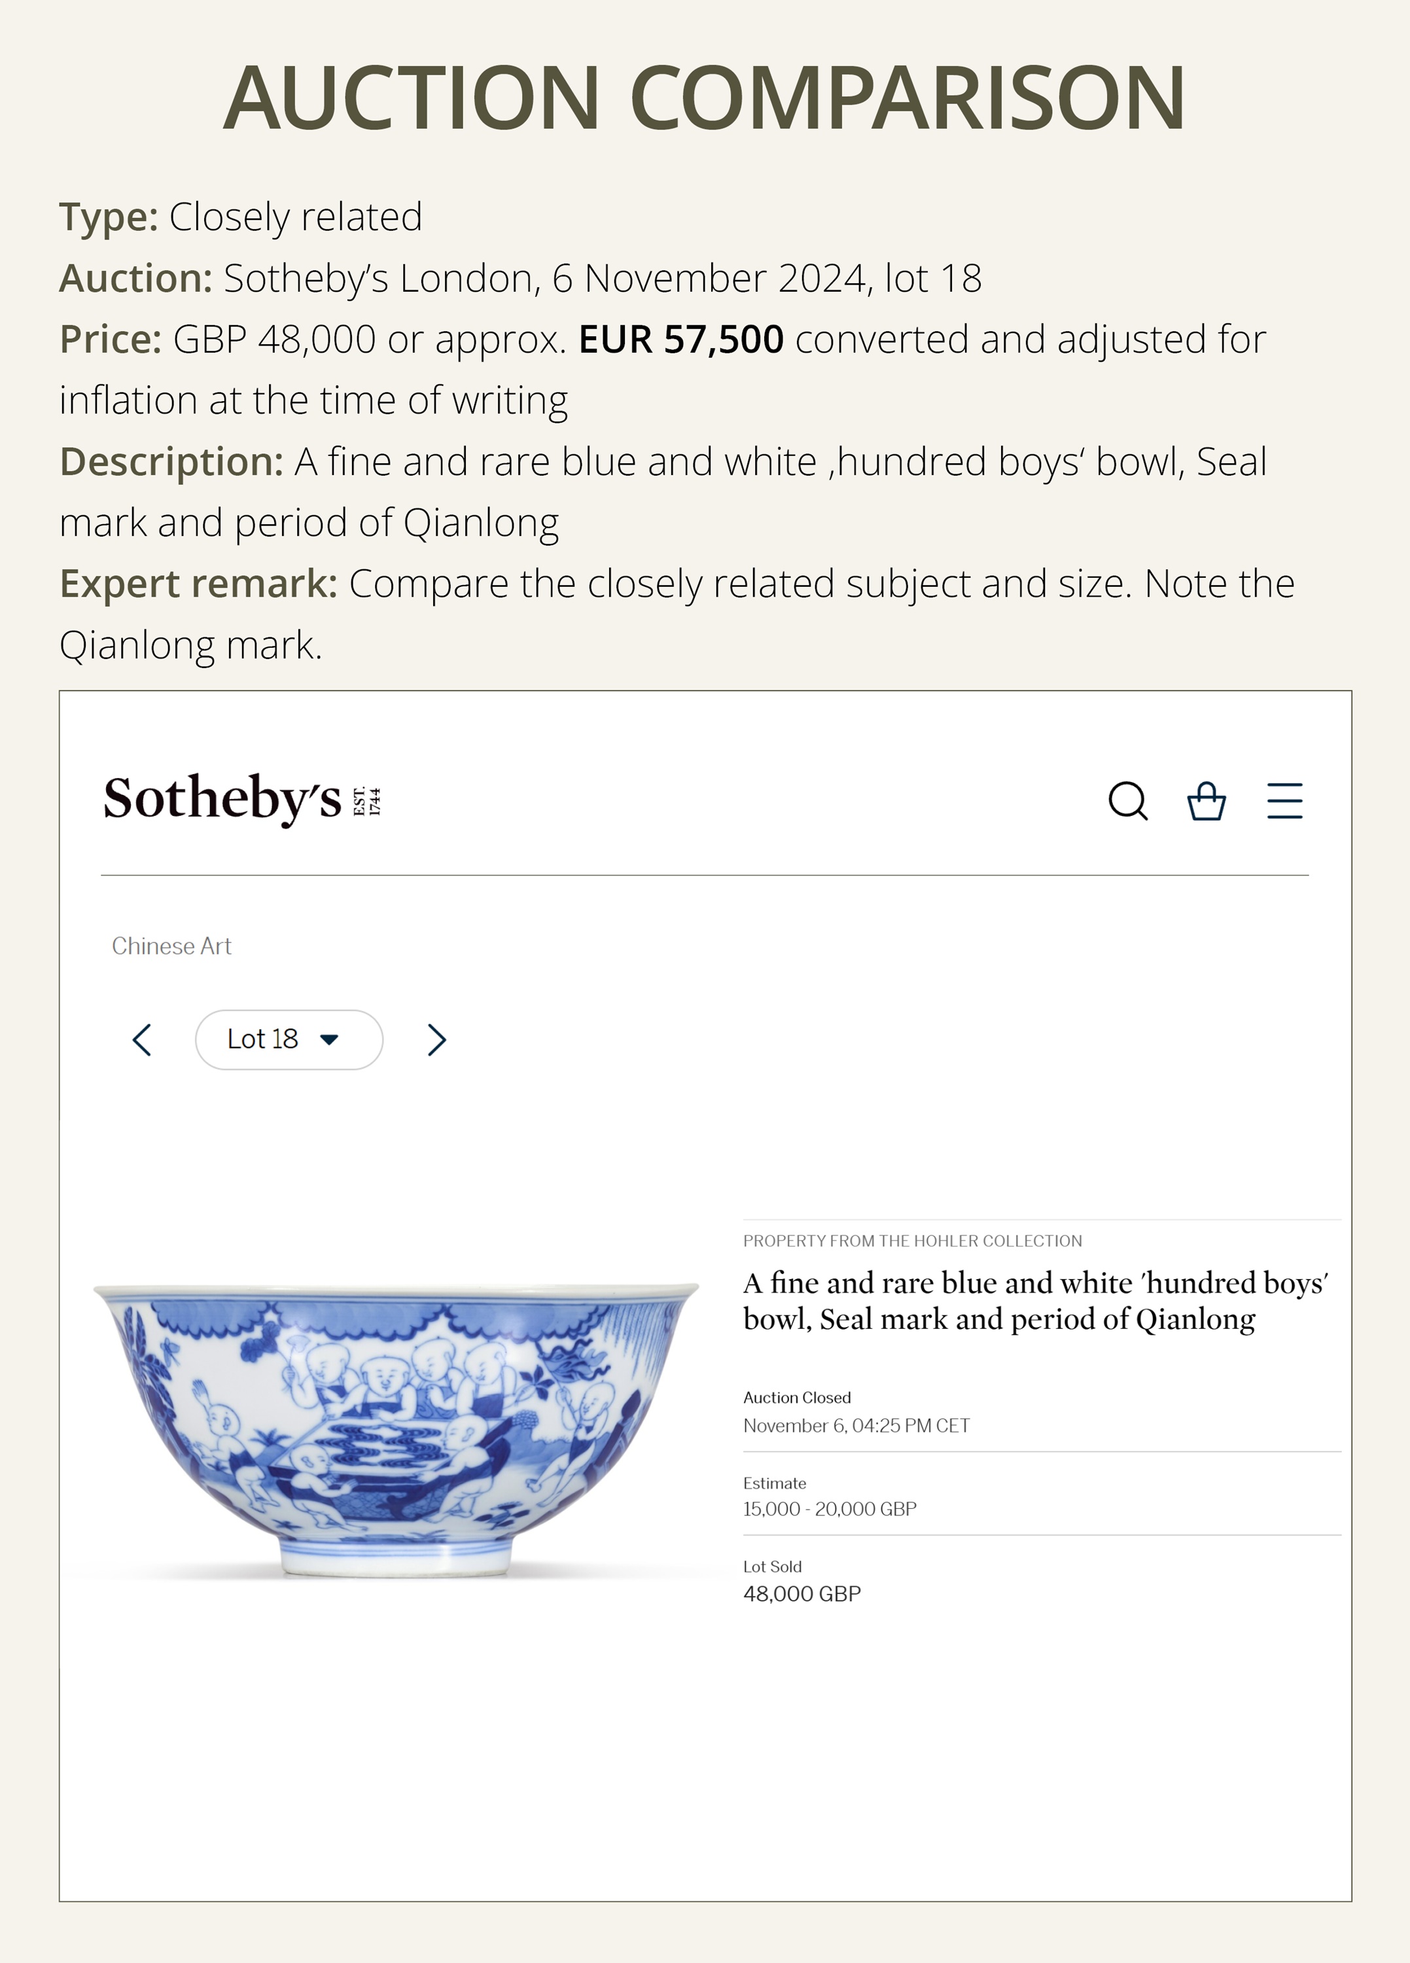
Task: Go to next lot with right arrow
Action: coord(437,1040)
